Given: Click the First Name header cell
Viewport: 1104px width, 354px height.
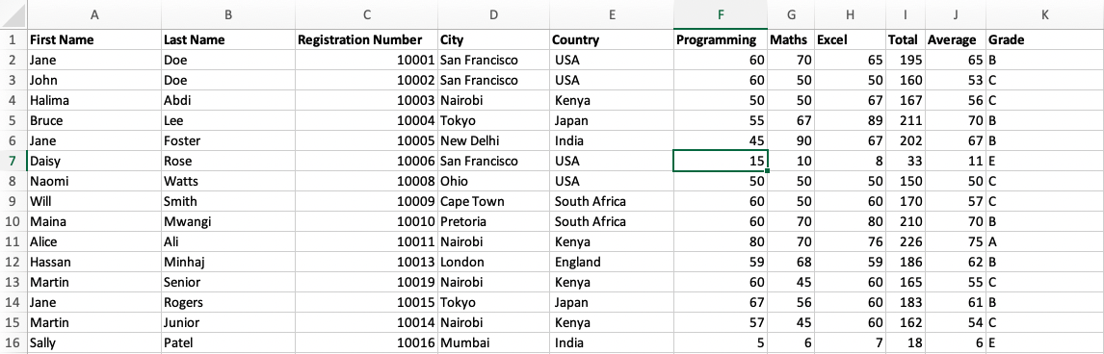Looking at the screenshot, I should coord(93,40).
